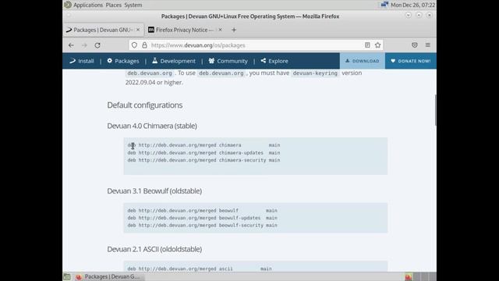Screen dimensions: 499x281
Task: Click the chimaera-security repository line
Action: (203, 160)
